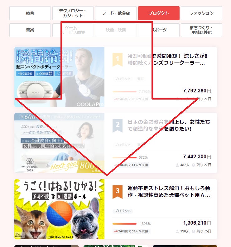Choose the ファッション category tab

point(201,13)
